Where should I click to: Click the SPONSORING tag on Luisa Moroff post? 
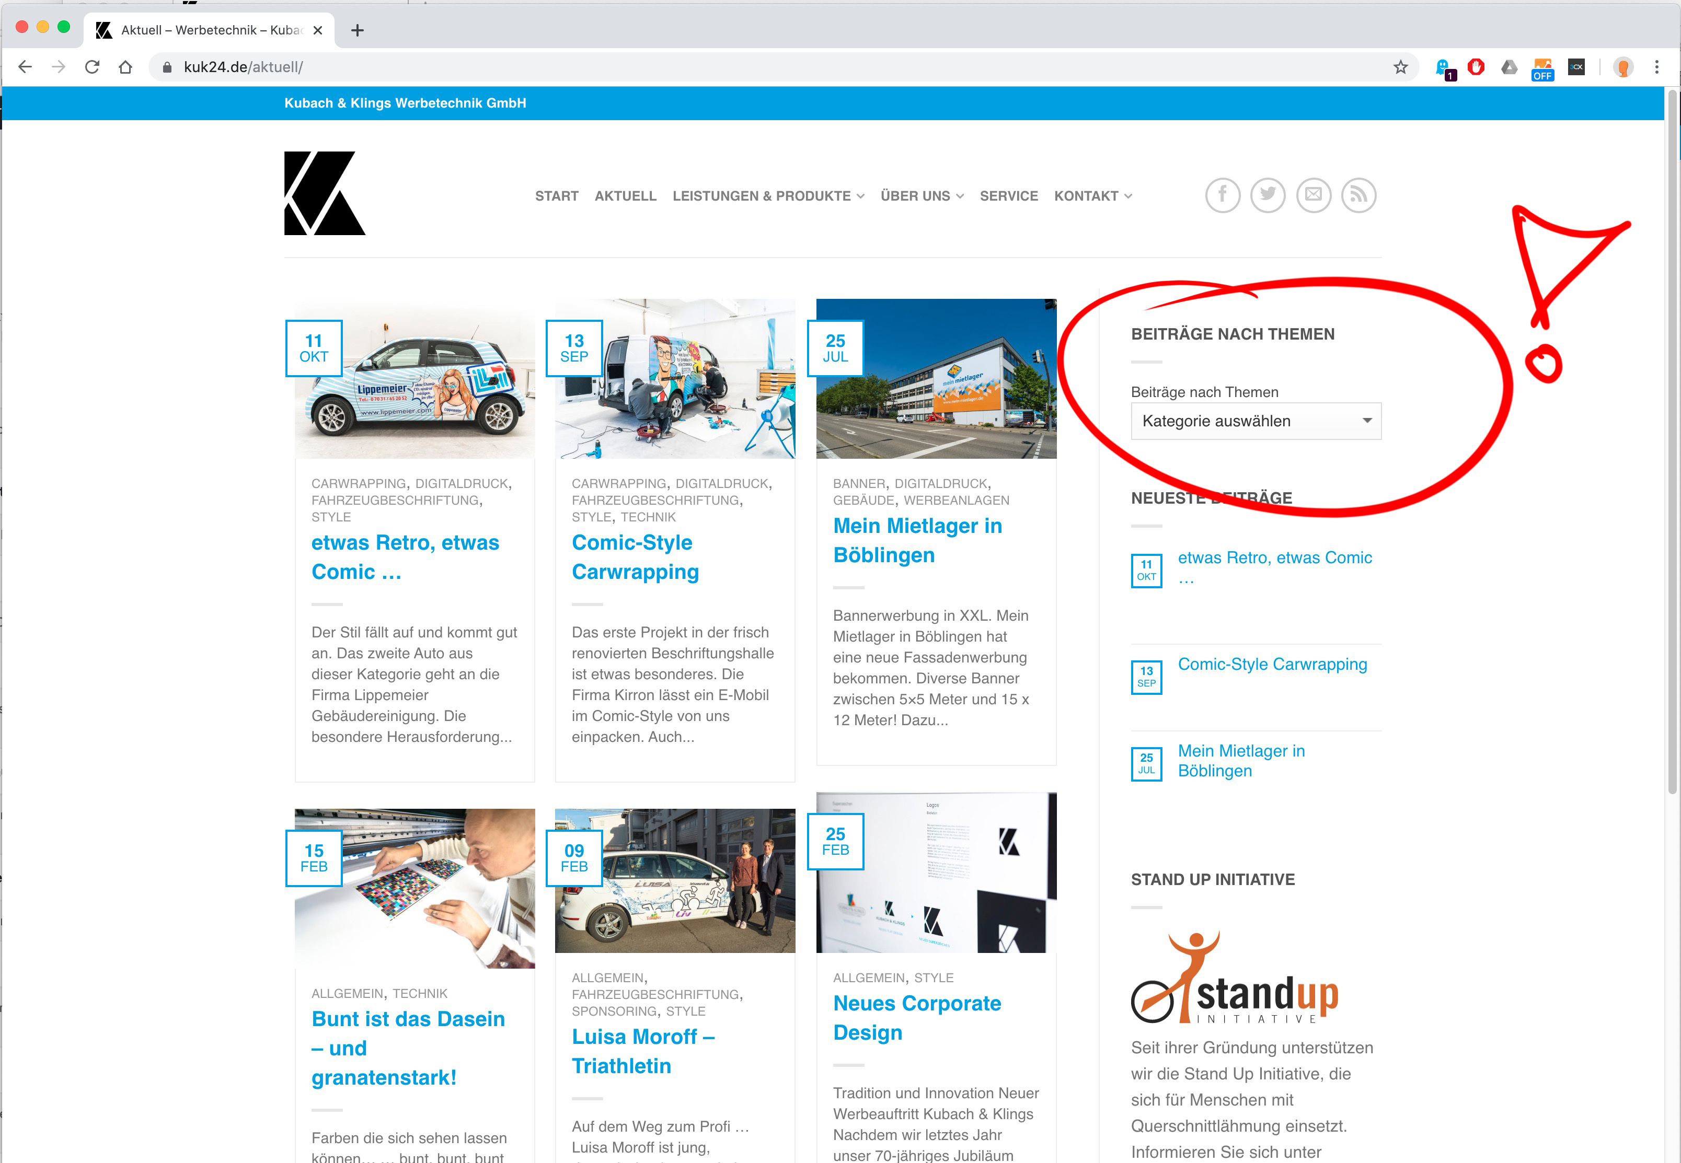pos(614,1011)
